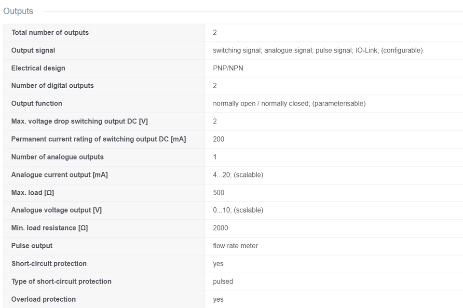Viewport: 463px width, 308px height.
Task: Click Max. voltage drop switching output label
Action: point(80,121)
